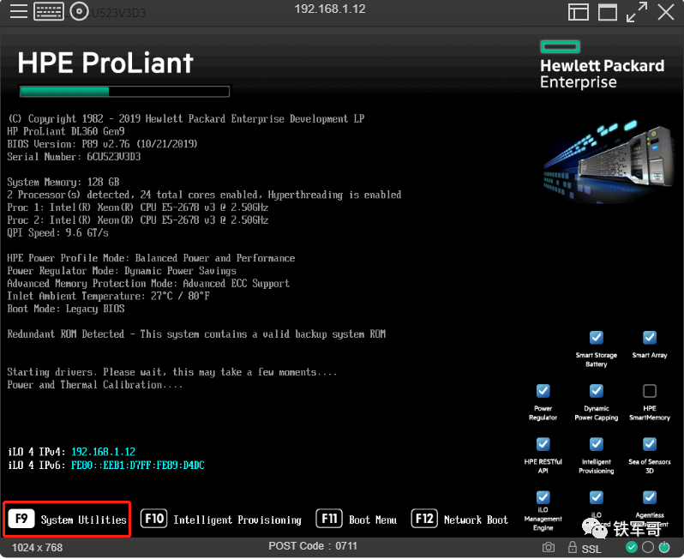The width and height of the screenshot is (684, 559).
Task: Click the Proc 2: Intel Xeon line
Action: tap(138, 220)
